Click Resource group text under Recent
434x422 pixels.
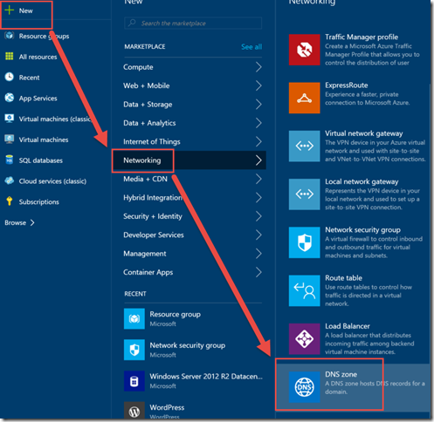click(x=176, y=315)
